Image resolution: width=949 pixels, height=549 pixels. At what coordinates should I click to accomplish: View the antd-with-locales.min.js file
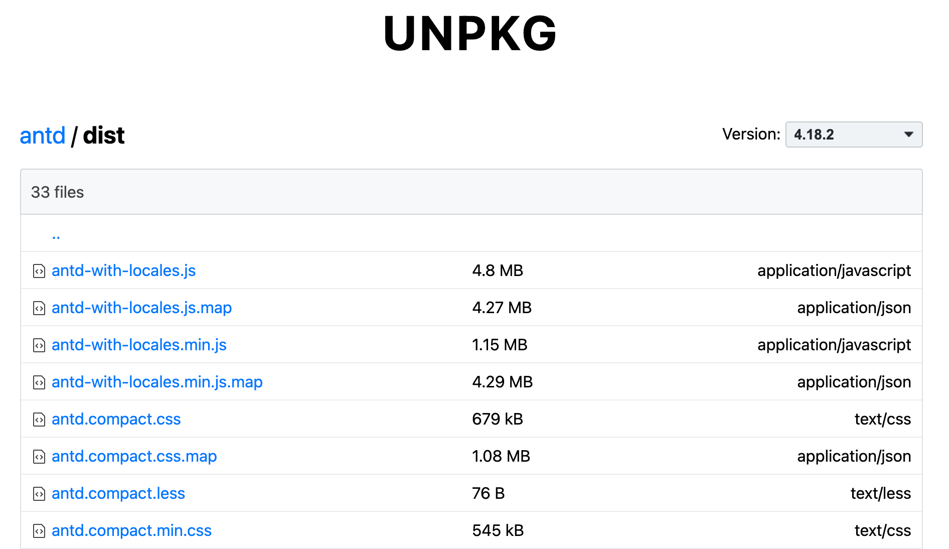[x=139, y=345]
